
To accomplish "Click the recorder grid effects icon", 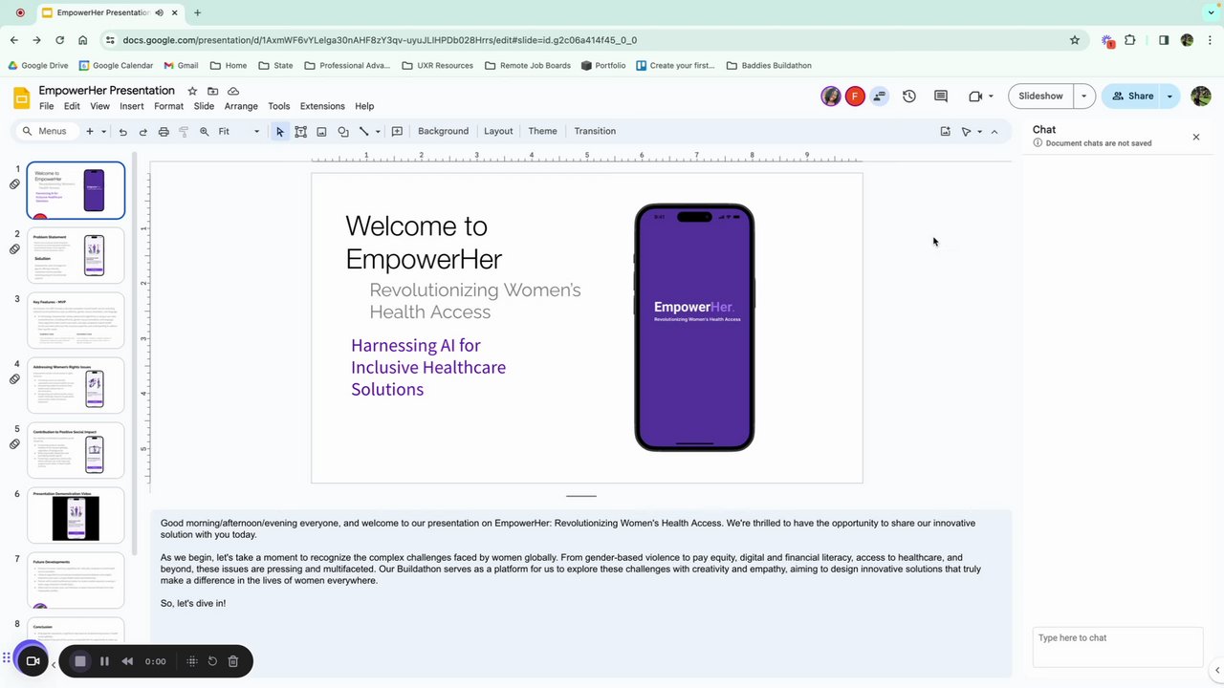I will (x=192, y=661).
